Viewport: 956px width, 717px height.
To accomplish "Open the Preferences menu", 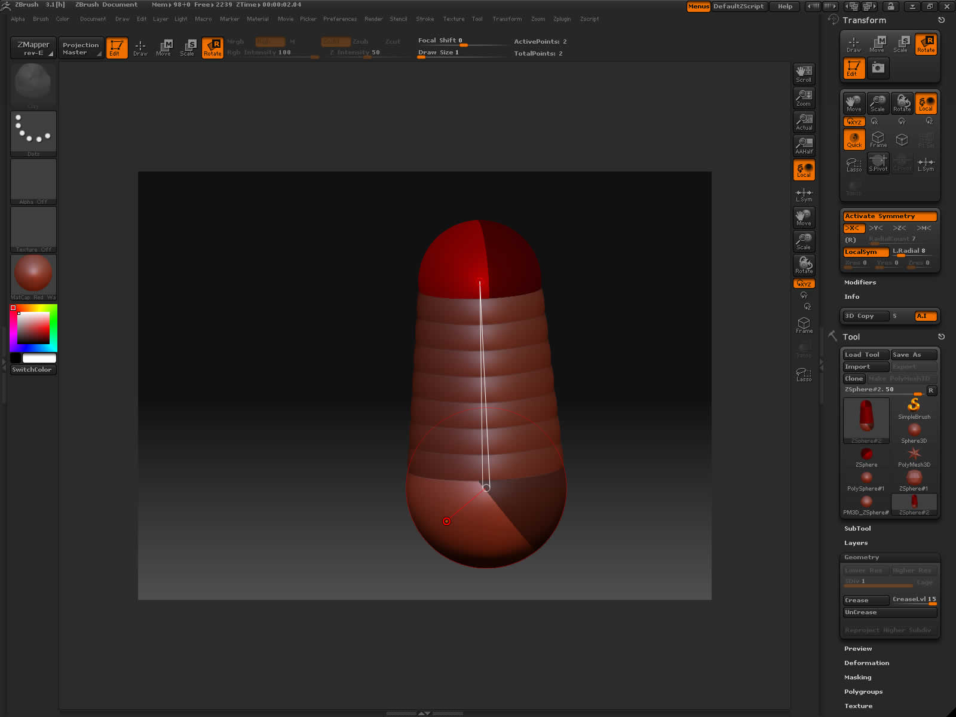I will [339, 19].
